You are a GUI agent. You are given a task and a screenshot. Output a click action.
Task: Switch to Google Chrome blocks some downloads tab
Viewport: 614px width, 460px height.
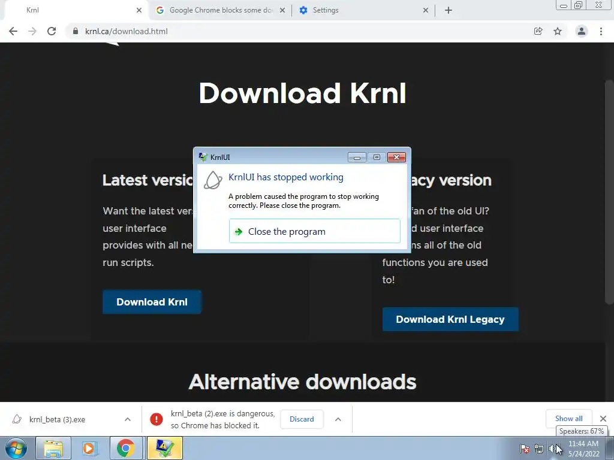click(x=221, y=10)
